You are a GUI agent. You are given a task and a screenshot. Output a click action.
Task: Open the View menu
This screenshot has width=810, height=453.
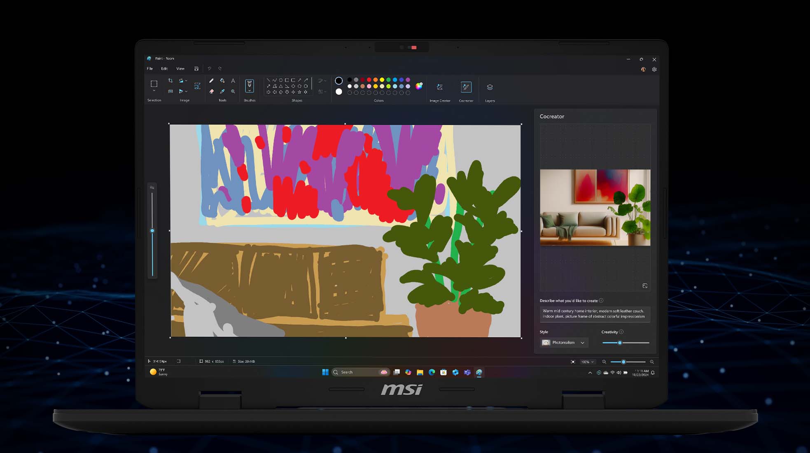coord(180,69)
